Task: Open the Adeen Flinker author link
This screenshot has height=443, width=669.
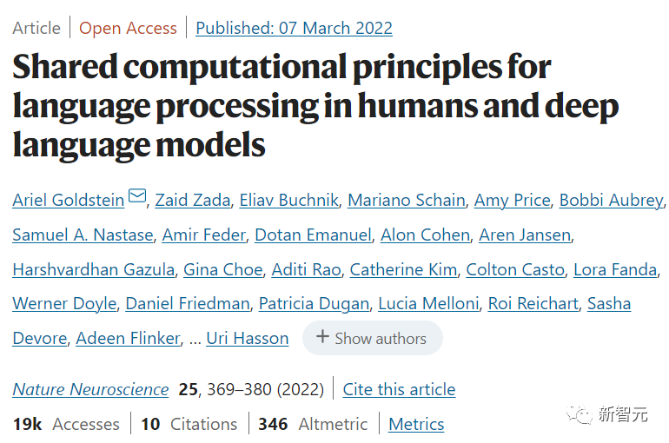Action: 128,338
